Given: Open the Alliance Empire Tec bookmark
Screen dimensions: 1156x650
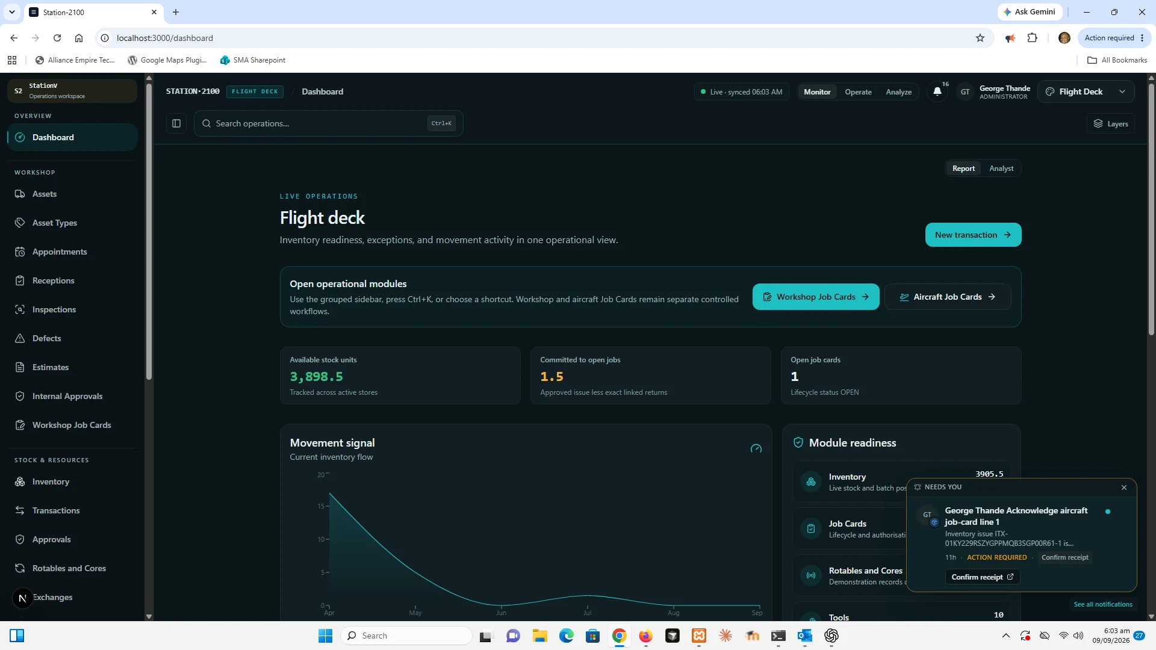Looking at the screenshot, I should (x=75, y=60).
